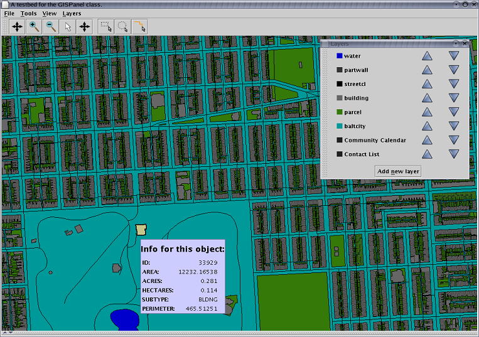
Task: Select the zoom in magnifier tool
Action: (35, 26)
